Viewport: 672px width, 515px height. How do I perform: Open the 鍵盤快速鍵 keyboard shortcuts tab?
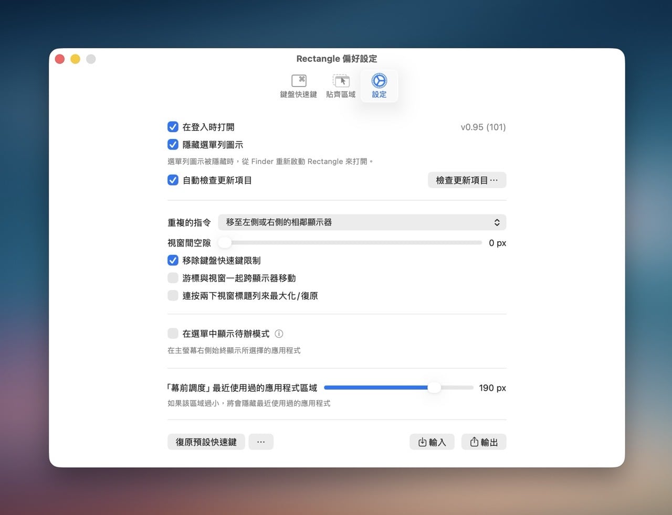(298, 86)
